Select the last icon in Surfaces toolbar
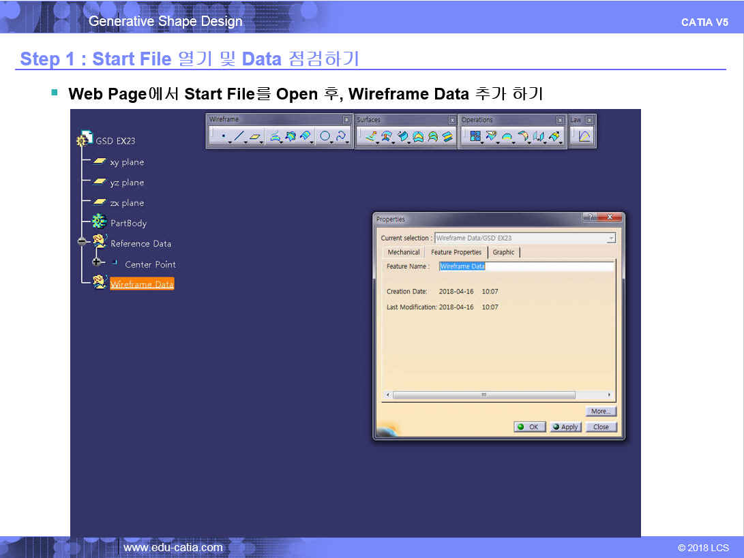Viewport: 744px width, 558px height. [x=447, y=136]
